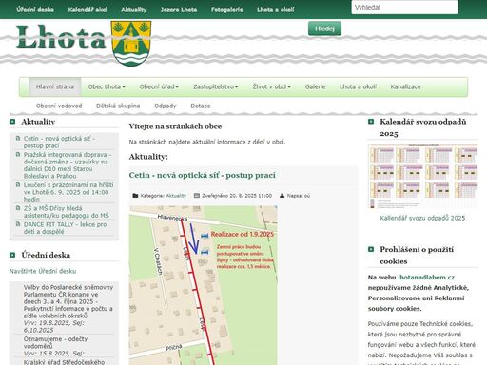Screen dimensions: 487x365
Task: Click the green Úřední deska section bullet icon
Action: (12, 255)
